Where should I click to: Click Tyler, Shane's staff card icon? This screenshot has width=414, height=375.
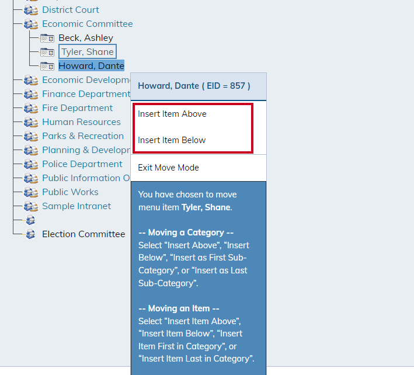(x=47, y=52)
